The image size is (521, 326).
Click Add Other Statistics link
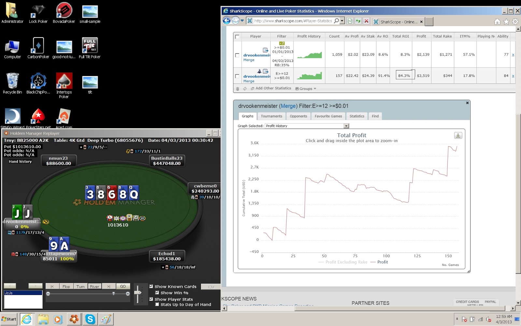tap(273, 88)
